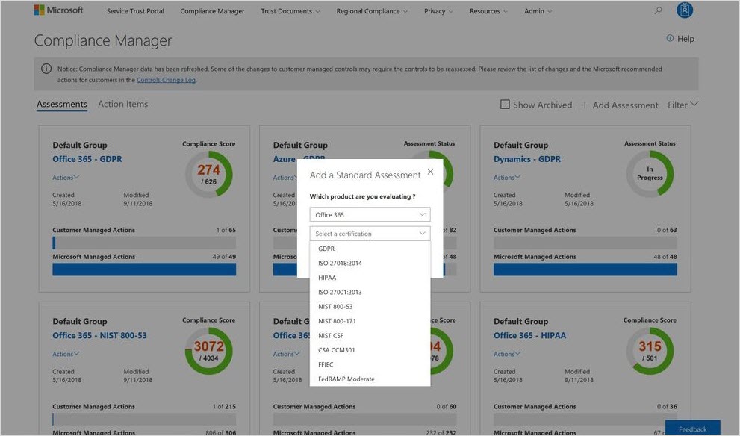Switch to the Action Items tab
The height and width of the screenshot is (436, 740).
coord(122,104)
